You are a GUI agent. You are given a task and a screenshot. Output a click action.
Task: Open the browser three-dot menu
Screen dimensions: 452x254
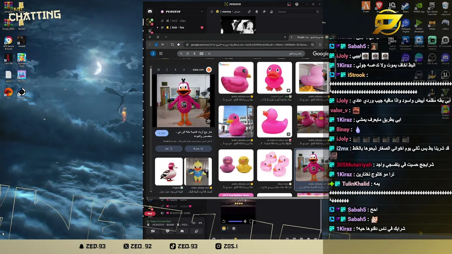150,45
